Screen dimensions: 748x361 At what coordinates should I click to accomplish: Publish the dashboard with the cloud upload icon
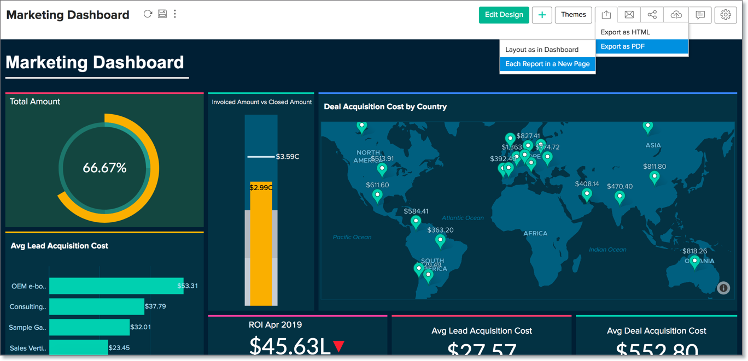[x=676, y=15]
